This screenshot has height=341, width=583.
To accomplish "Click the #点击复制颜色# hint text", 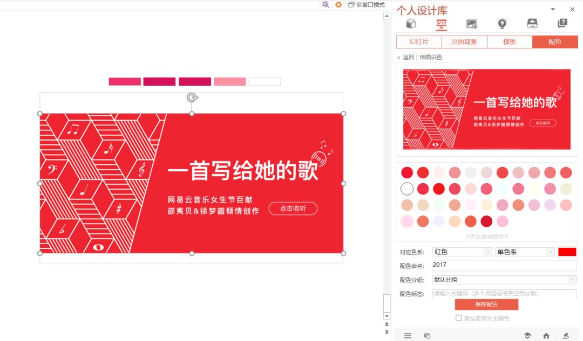I will pyautogui.click(x=487, y=236).
